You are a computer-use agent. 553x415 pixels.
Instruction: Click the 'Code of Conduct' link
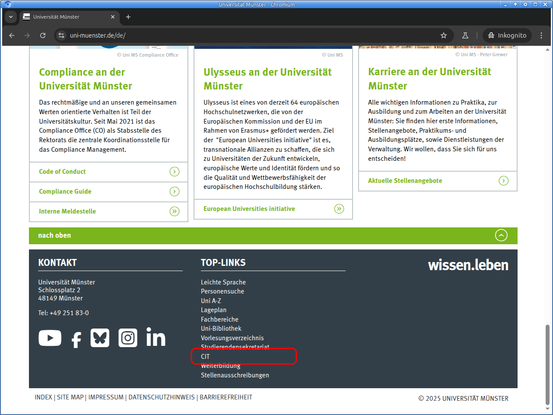click(62, 172)
